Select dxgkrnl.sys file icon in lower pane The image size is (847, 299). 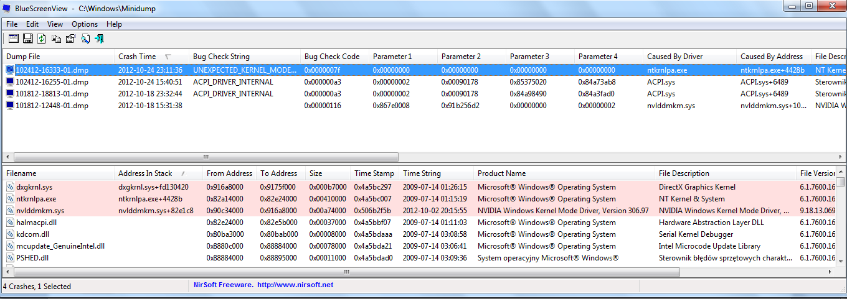click(x=10, y=187)
